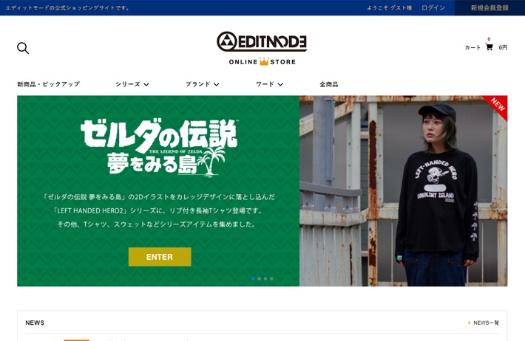Open the search magnifier icon

(23, 48)
